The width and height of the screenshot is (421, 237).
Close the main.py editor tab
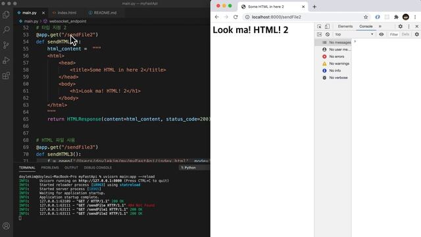[43, 13]
